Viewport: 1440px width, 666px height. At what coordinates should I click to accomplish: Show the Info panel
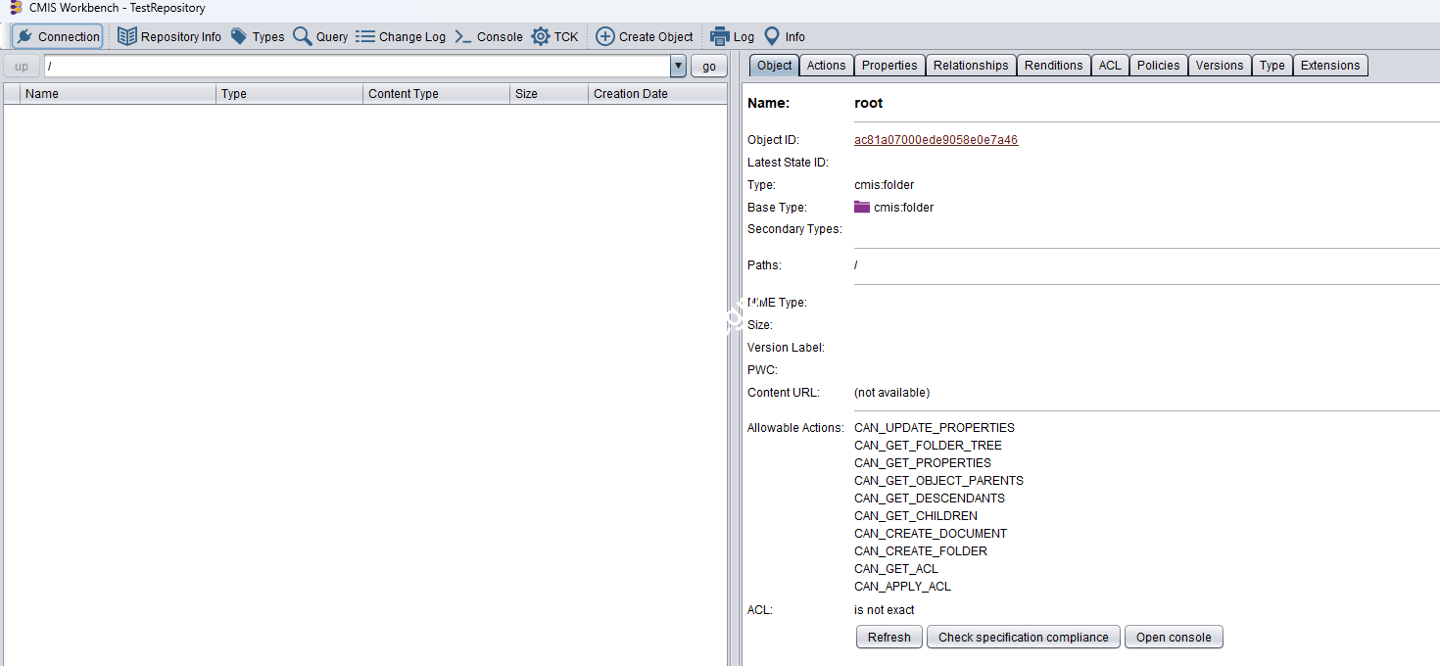coord(783,35)
